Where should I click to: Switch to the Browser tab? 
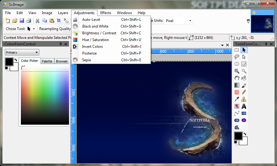point(62,61)
